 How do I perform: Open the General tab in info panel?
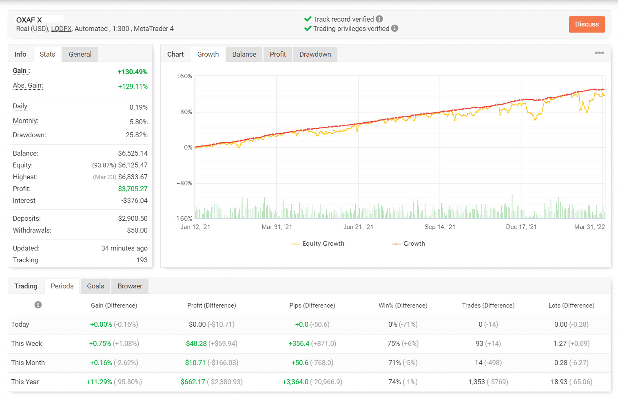pyautogui.click(x=80, y=54)
